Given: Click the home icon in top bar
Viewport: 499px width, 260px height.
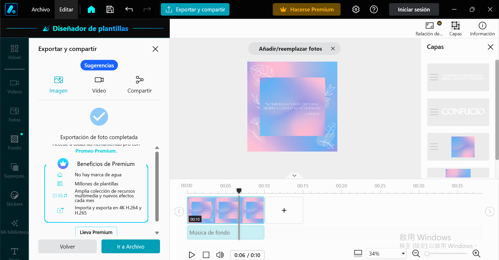Looking at the screenshot, I should tap(91, 10).
